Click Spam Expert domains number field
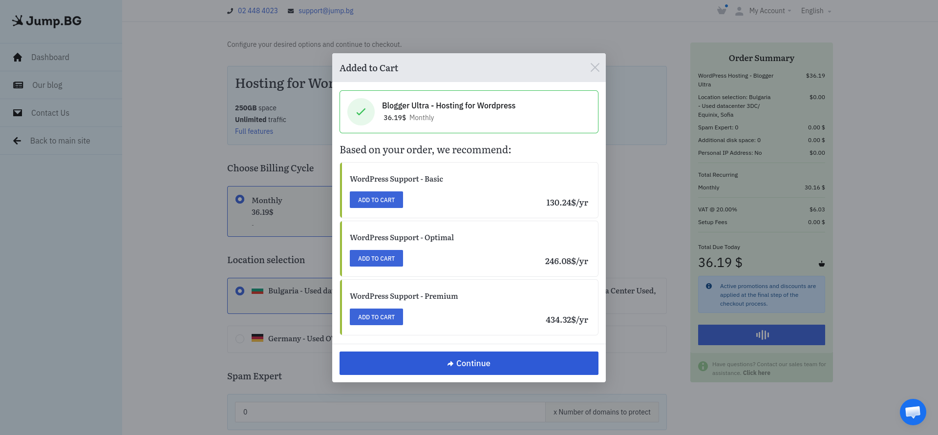The image size is (938, 435). [x=390, y=412]
